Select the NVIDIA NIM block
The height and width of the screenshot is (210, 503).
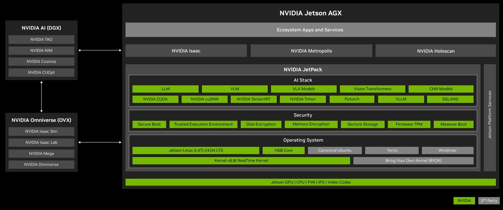pyautogui.click(x=41, y=50)
